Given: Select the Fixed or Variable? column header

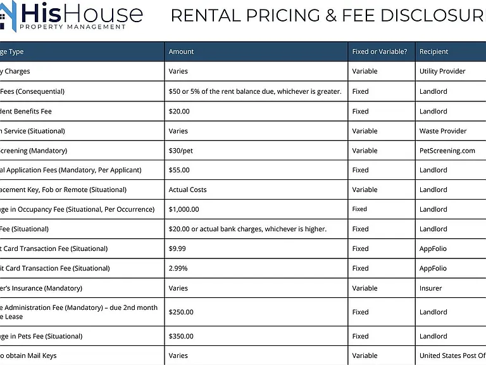Looking at the screenshot, I should (380, 51).
